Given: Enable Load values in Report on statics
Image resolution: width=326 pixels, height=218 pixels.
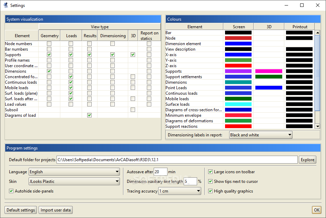Looking at the screenshot, I should [149, 104].
